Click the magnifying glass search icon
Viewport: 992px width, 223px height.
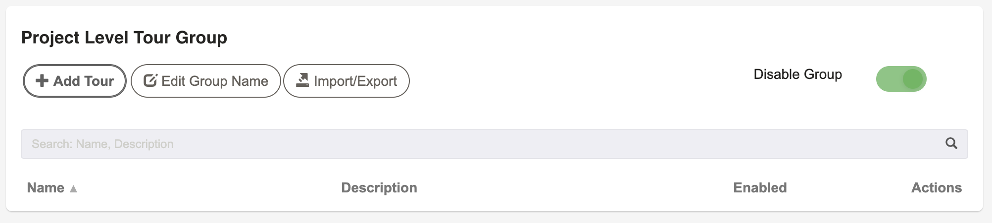(951, 144)
